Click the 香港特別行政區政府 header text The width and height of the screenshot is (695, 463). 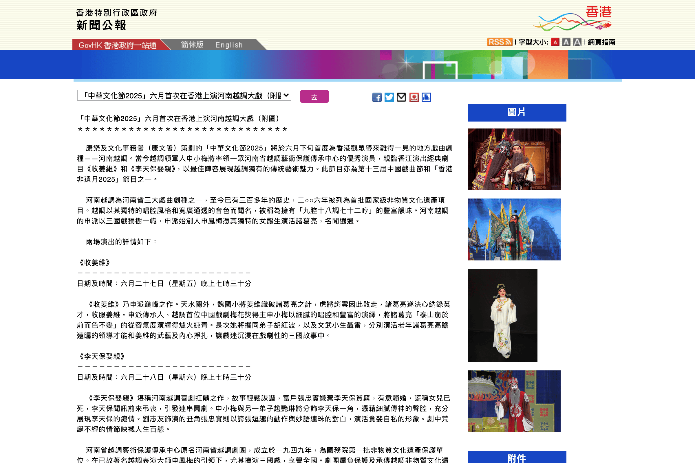point(116,13)
